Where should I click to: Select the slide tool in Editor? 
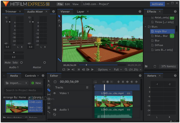click(x=49, y=99)
